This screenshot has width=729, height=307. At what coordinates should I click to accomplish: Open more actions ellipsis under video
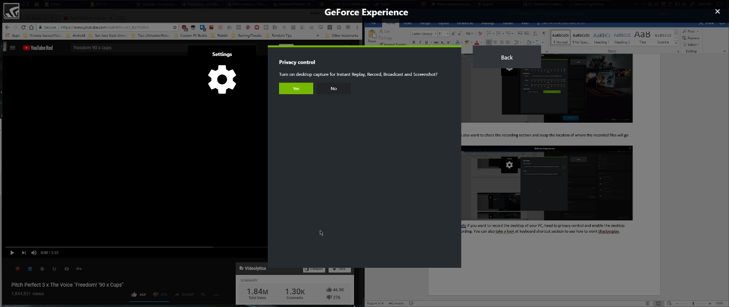216,295
